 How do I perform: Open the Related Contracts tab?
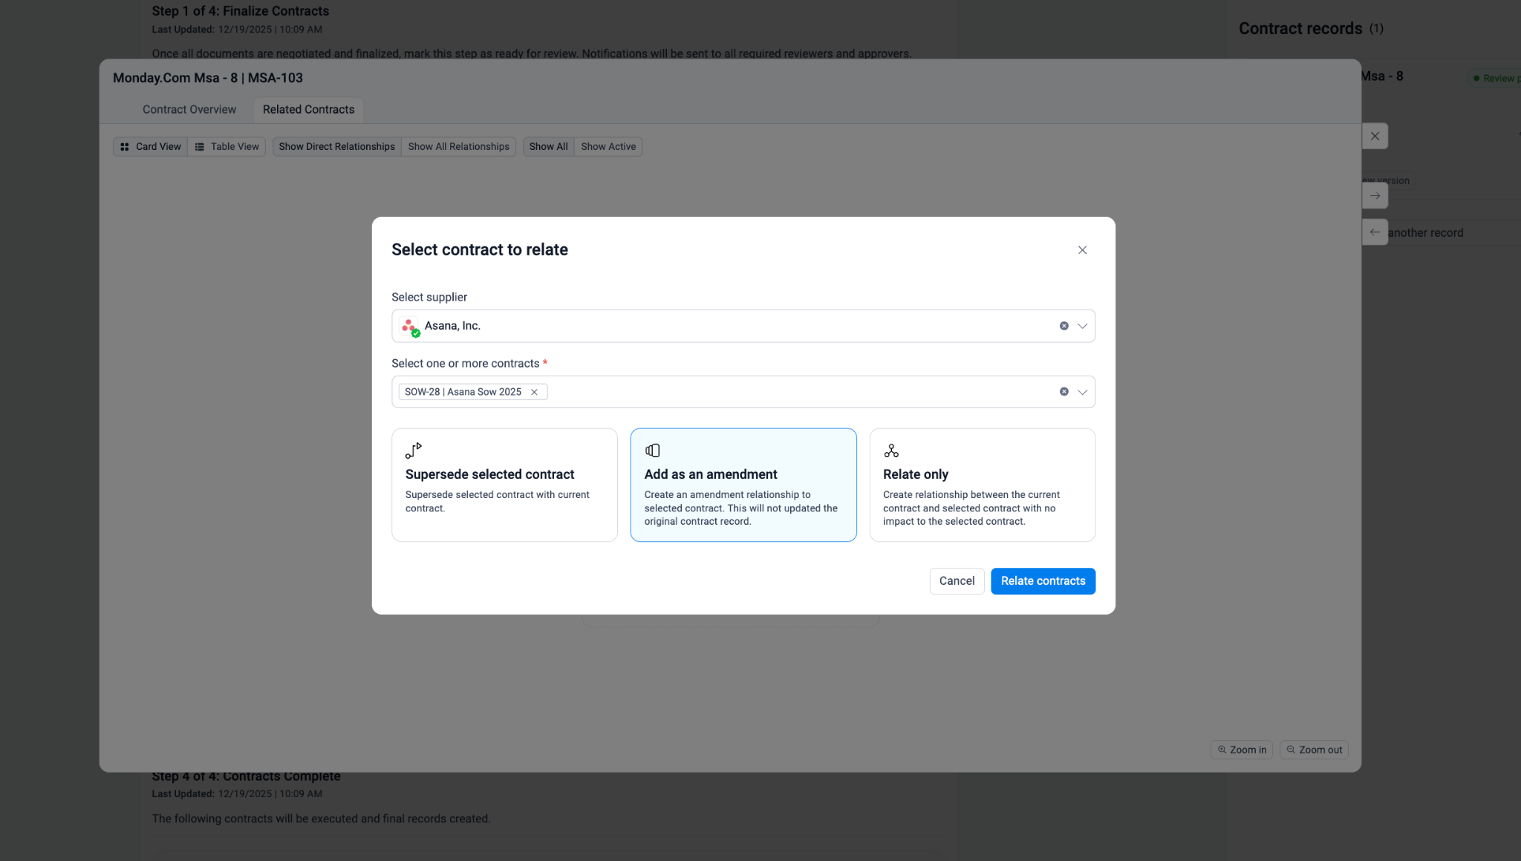point(308,110)
